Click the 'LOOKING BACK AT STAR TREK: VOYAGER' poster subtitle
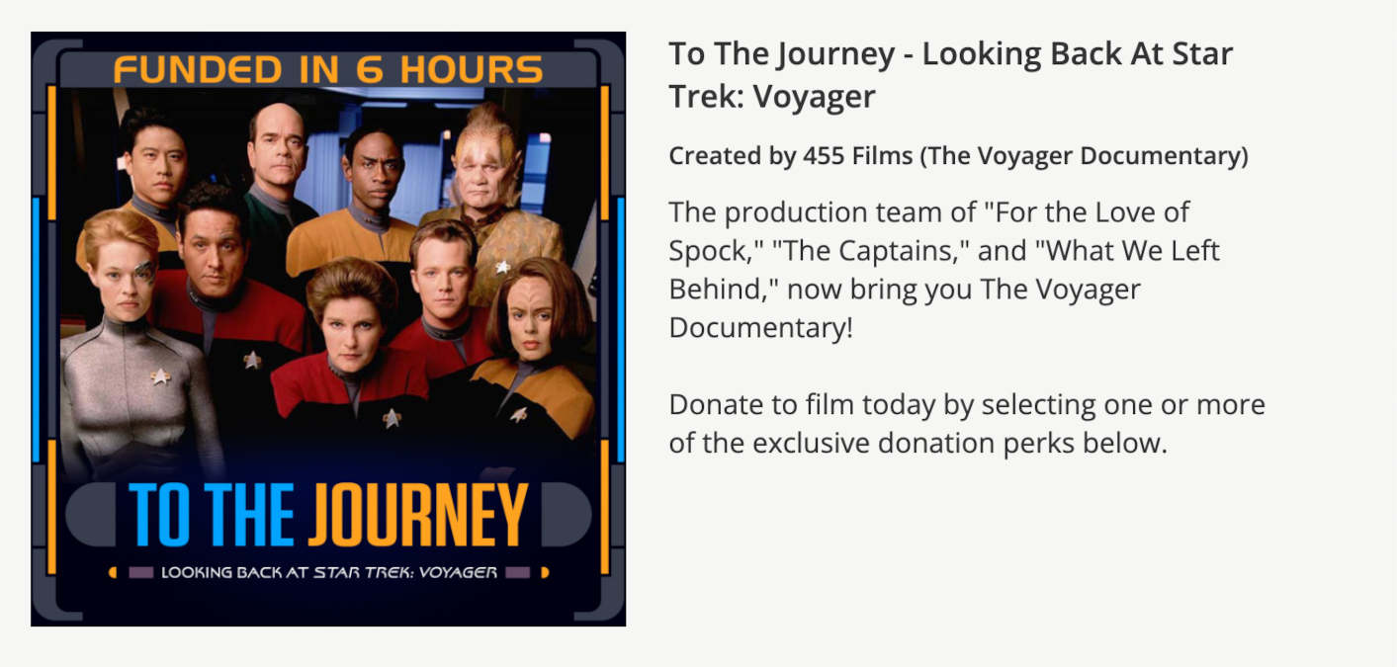Image resolution: width=1397 pixels, height=667 pixels. point(329,572)
